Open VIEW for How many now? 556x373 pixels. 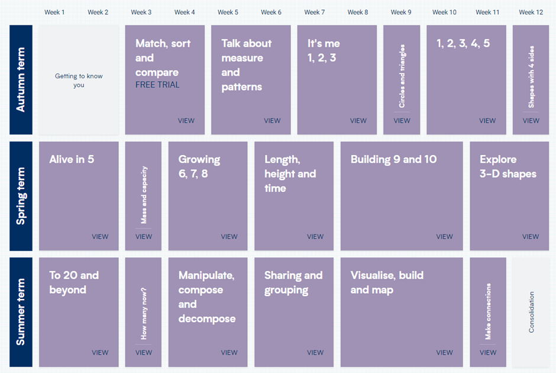coord(143,353)
